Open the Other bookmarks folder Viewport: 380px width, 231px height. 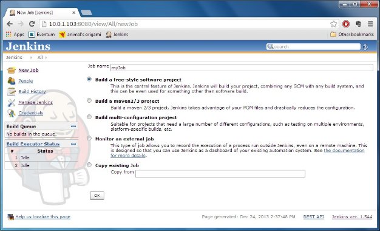point(352,35)
